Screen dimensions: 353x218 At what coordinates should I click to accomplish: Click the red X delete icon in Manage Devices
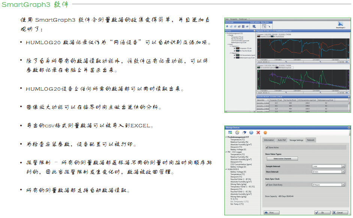(258, 133)
